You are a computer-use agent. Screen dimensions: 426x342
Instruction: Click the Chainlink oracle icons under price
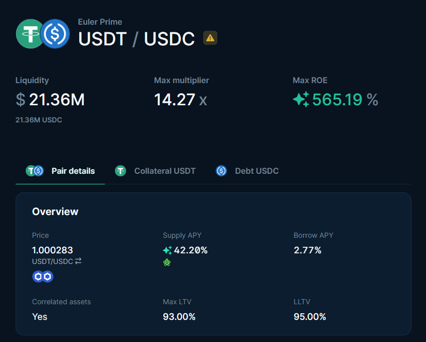(43, 277)
